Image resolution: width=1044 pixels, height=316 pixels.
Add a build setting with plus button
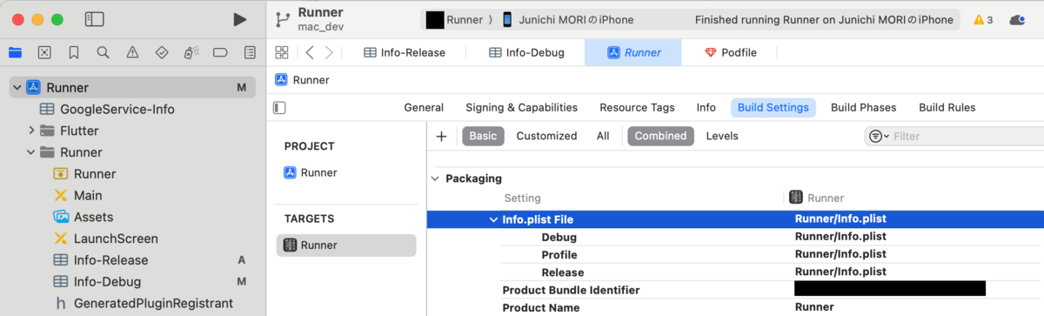[441, 136]
